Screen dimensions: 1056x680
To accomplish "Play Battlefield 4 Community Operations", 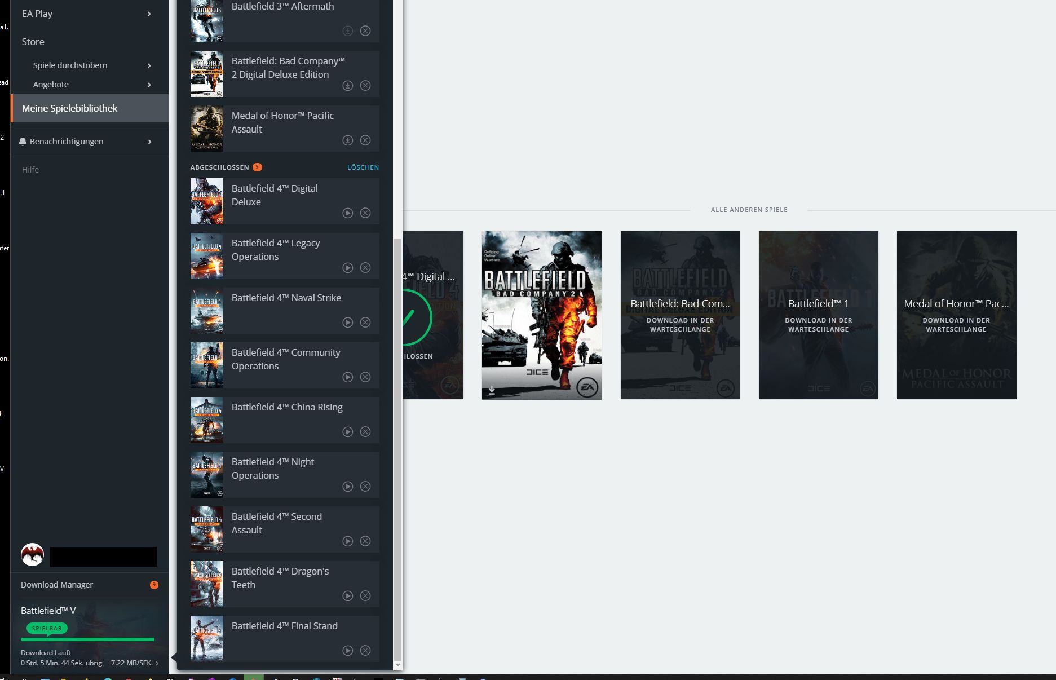I will coord(348,377).
